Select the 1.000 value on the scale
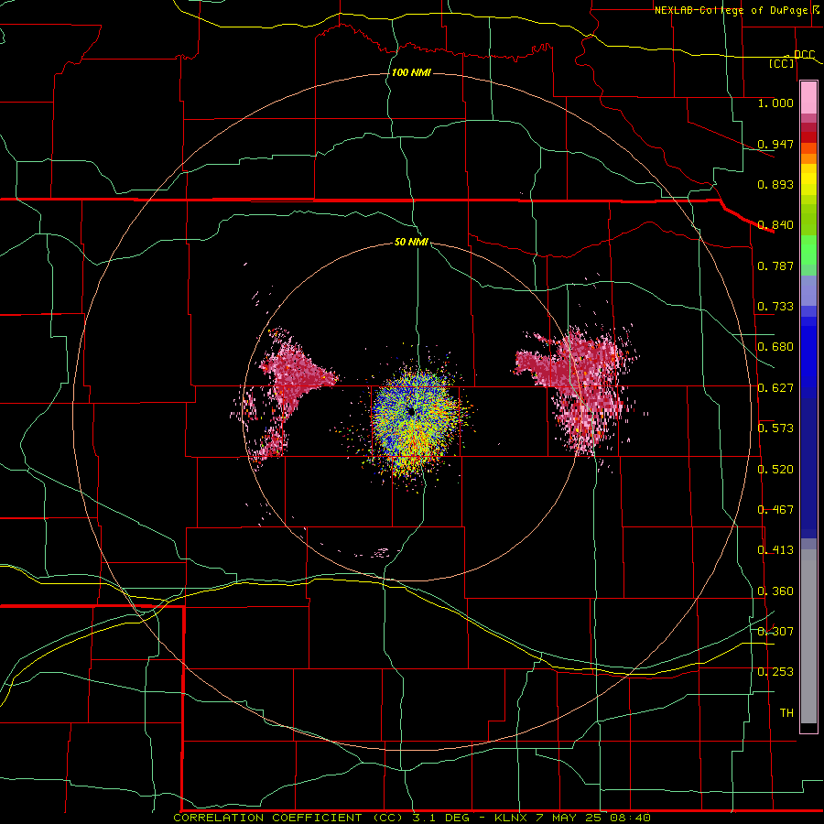Screen dimensions: 824x824 coord(775,103)
